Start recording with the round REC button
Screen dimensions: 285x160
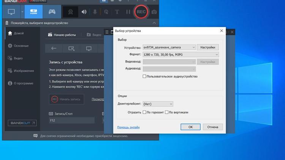tap(141, 12)
